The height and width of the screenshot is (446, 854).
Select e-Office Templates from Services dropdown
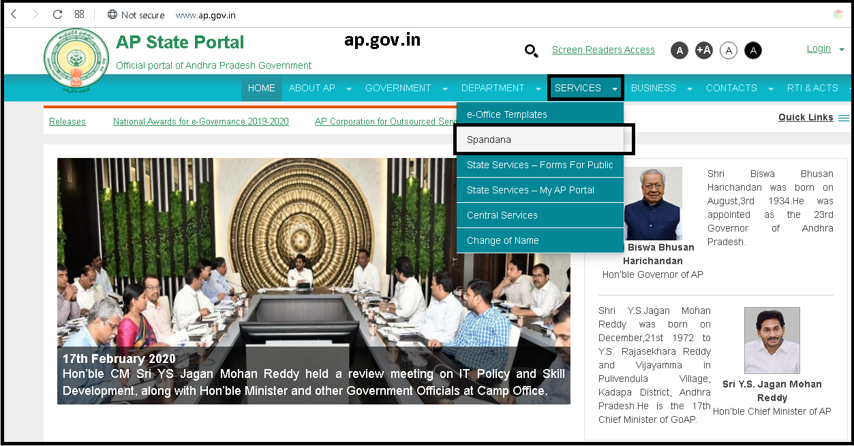pyautogui.click(x=540, y=114)
